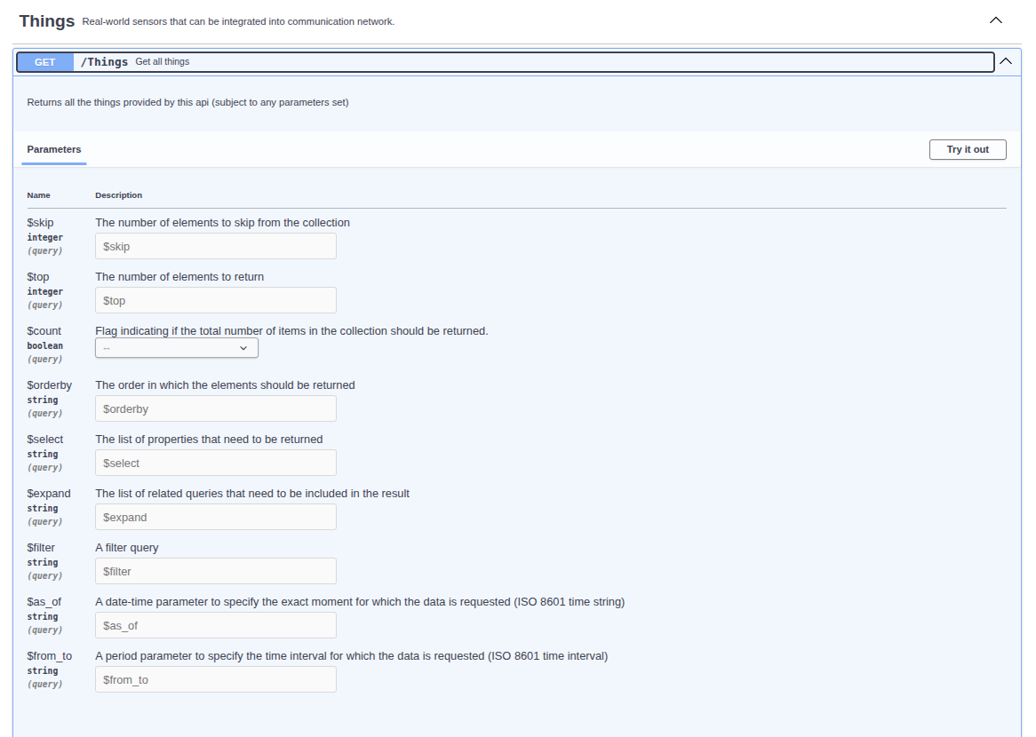Click the GET method badge

point(45,62)
